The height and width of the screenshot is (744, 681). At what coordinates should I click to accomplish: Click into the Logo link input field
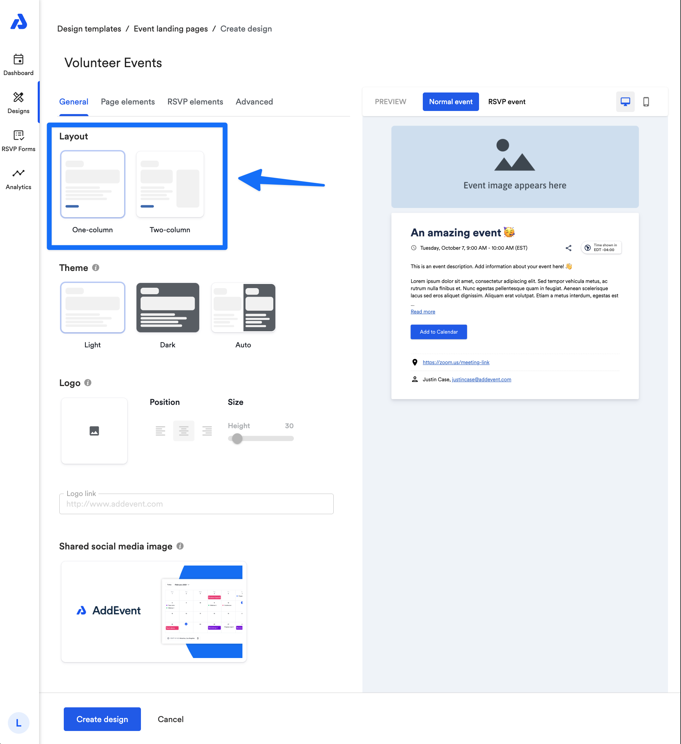click(x=196, y=504)
